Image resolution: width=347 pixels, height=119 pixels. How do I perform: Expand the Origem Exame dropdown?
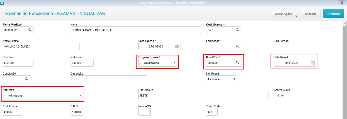click(174, 63)
